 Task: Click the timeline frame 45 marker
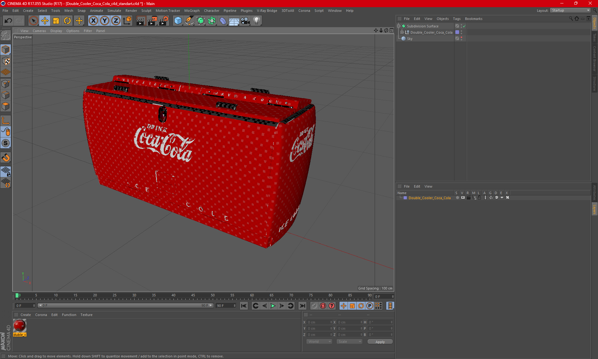click(193, 295)
